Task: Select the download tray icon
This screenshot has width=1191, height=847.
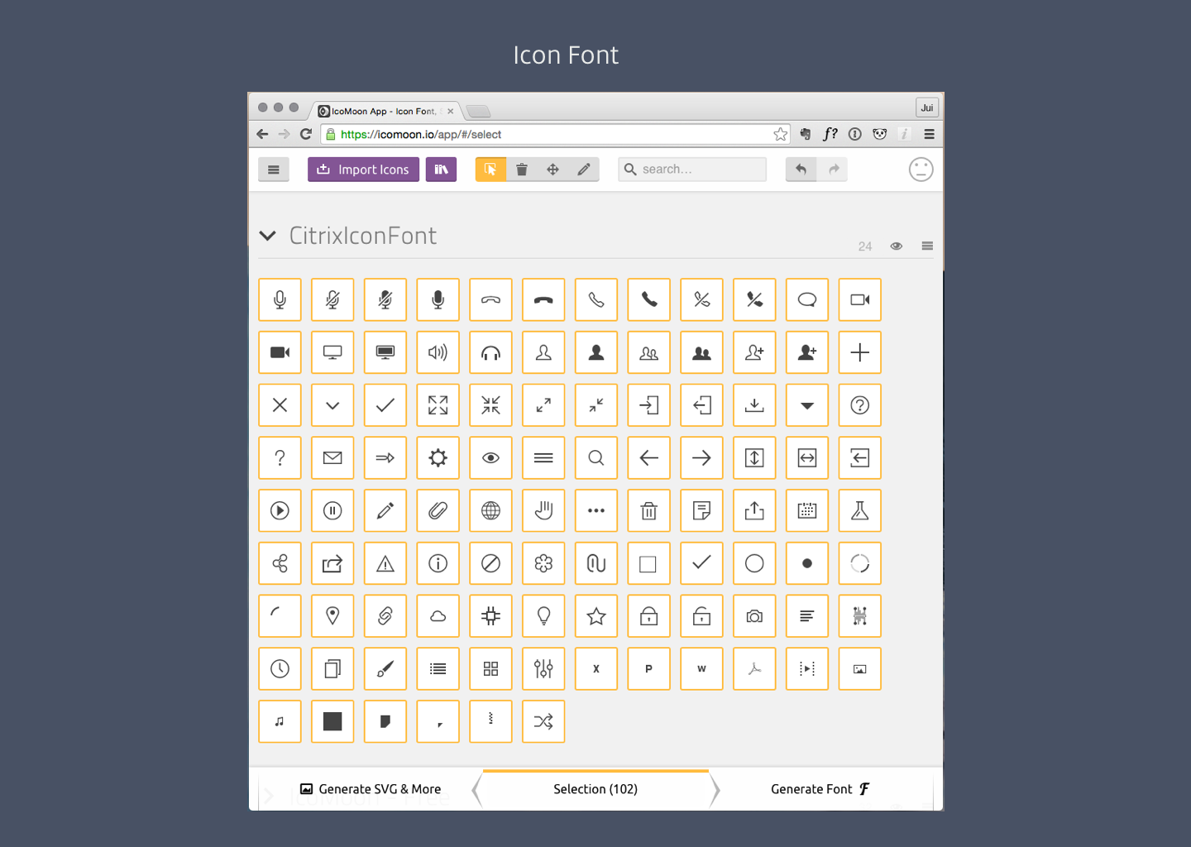Action: click(x=754, y=405)
